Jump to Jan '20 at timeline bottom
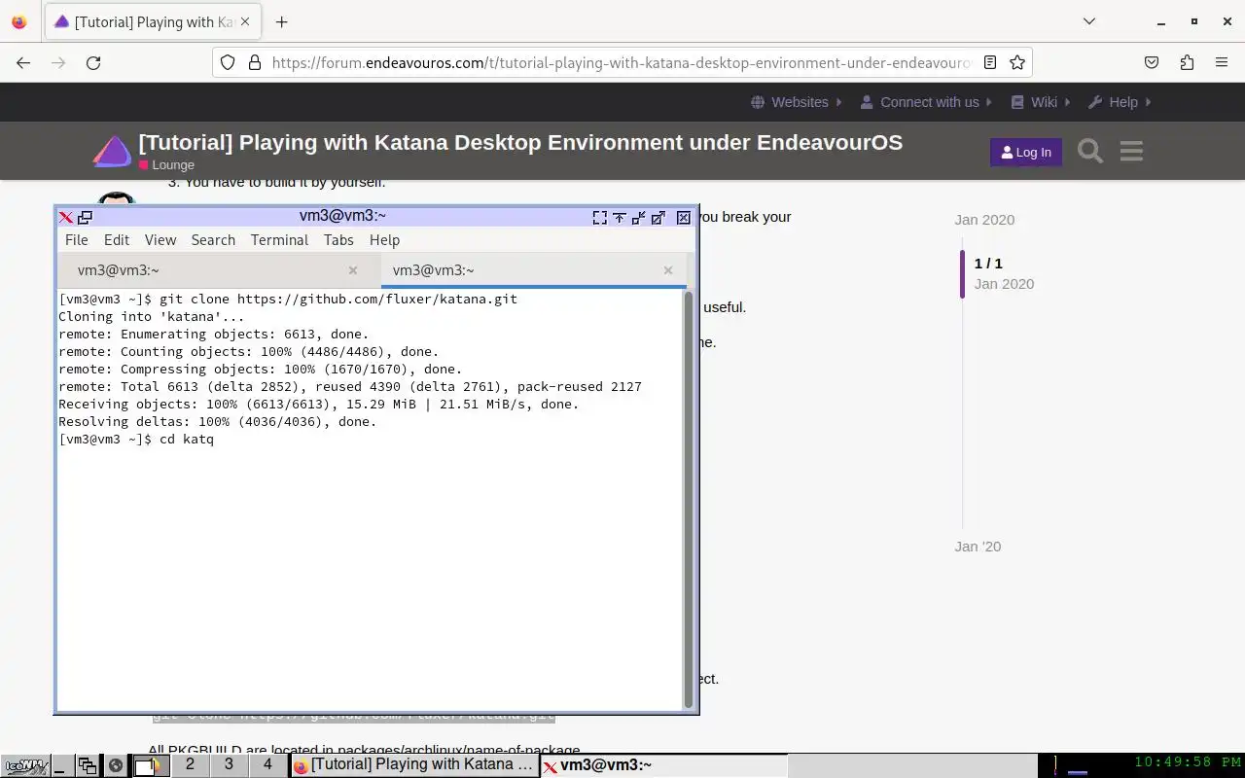Screen dimensions: 1245x778 [978, 547]
